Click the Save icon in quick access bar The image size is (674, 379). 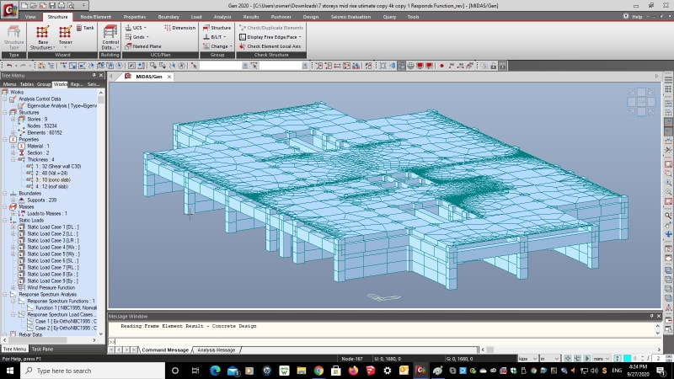pyautogui.click(x=52, y=6)
